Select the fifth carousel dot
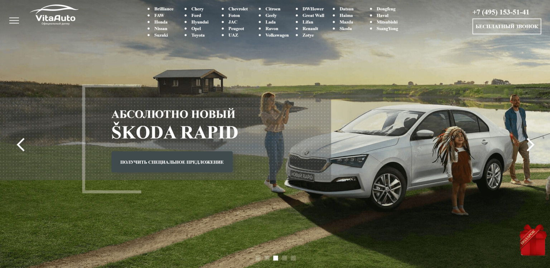 pos(293,258)
